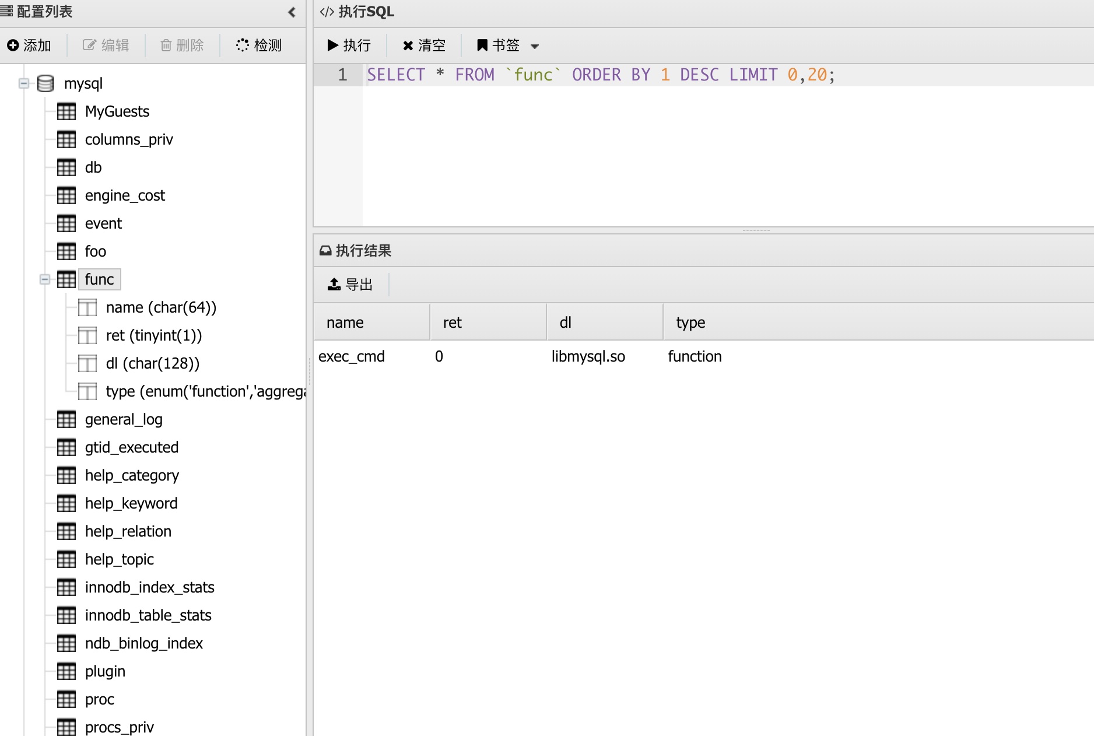Click the dl column header in results

[605, 322]
